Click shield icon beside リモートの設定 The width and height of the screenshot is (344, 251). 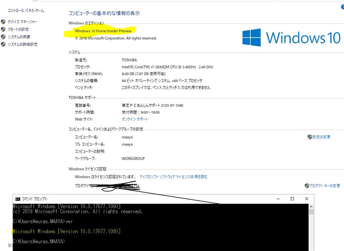pos(3,29)
